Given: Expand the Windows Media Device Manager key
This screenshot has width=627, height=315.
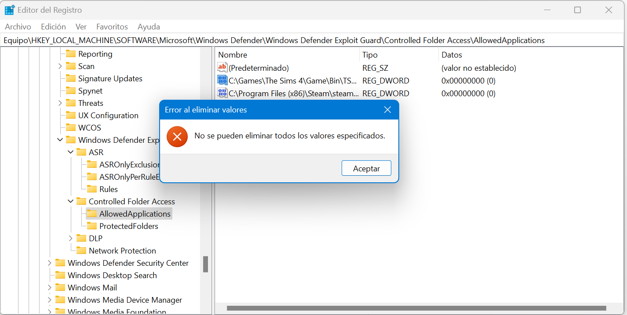Looking at the screenshot, I should point(50,300).
